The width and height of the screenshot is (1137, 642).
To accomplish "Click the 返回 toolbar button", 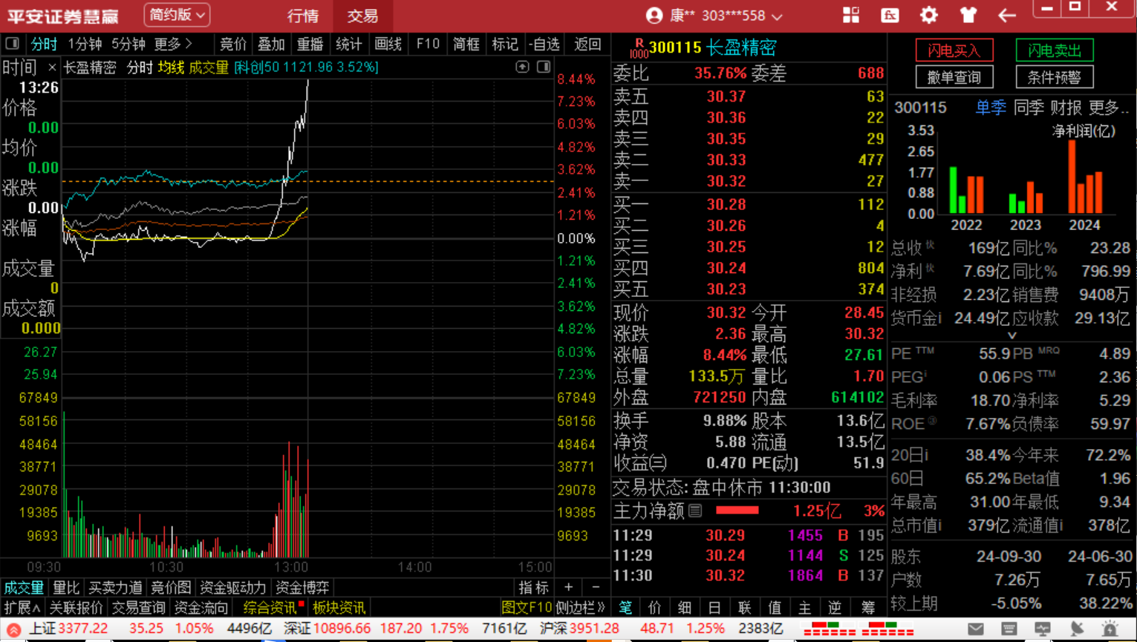I will (x=587, y=45).
